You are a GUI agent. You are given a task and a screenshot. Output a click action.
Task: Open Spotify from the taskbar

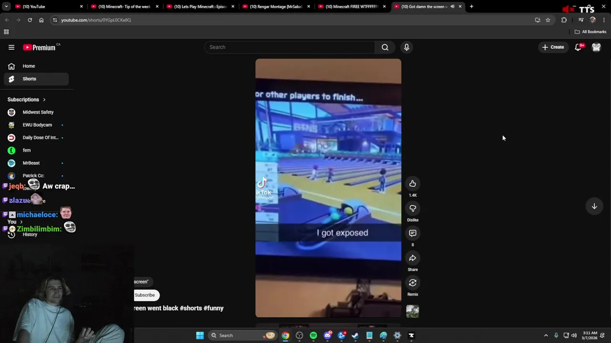[x=313, y=335]
